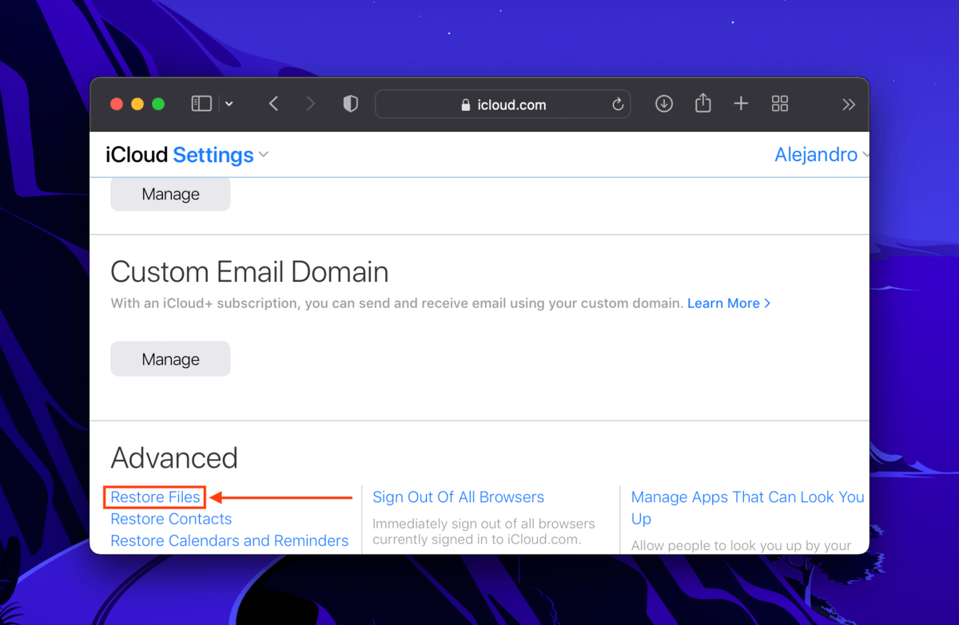
Task: Open the Share icon in toolbar
Action: tap(702, 103)
